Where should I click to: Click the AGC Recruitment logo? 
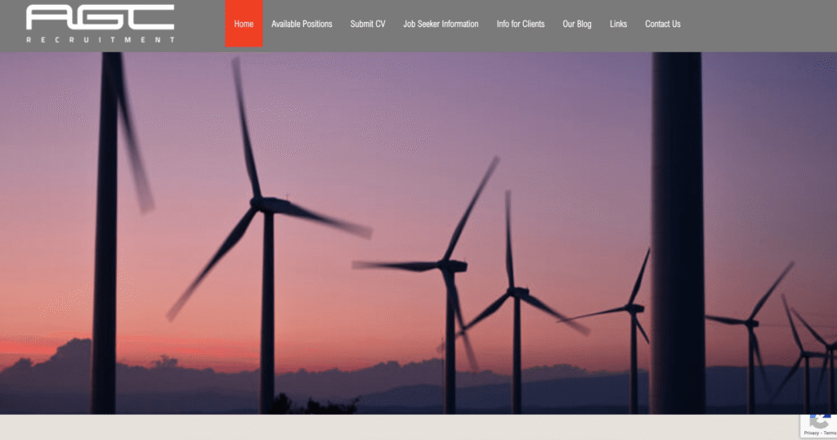point(100,18)
